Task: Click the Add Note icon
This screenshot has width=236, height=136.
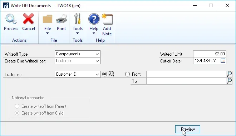Action: 107,19
